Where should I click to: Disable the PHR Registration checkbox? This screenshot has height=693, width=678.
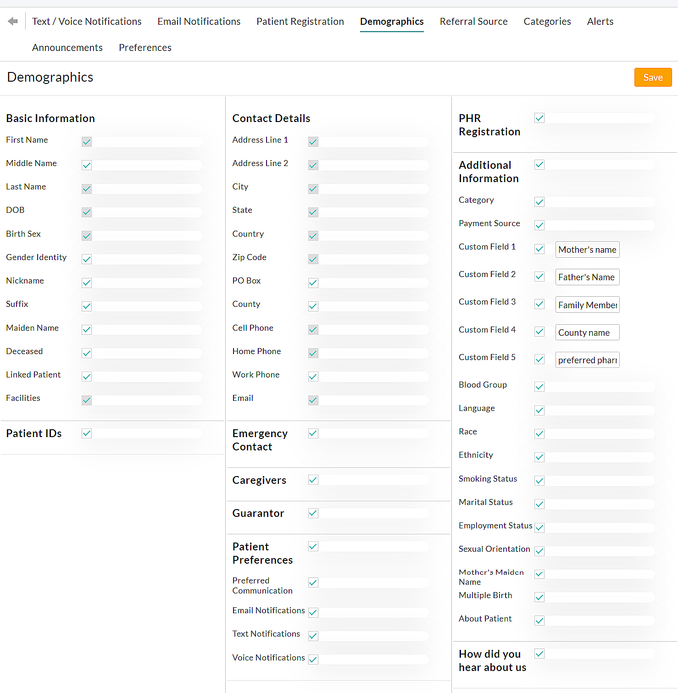(539, 118)
